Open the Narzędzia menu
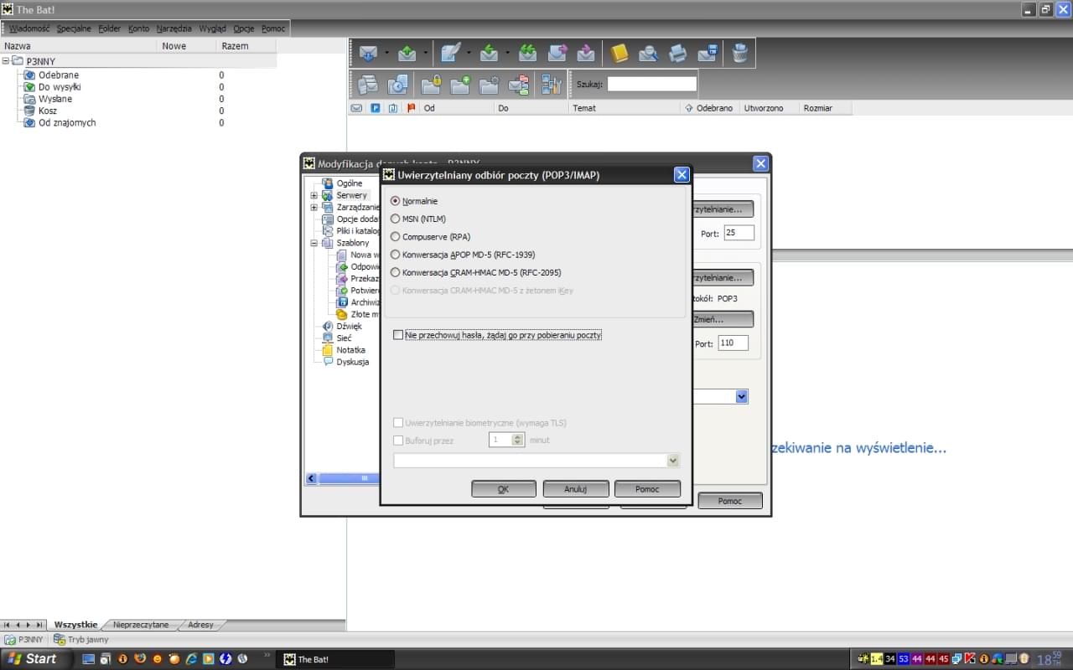Image resolution: width=1073 pixels, height=670 pixels. point(174,28)
